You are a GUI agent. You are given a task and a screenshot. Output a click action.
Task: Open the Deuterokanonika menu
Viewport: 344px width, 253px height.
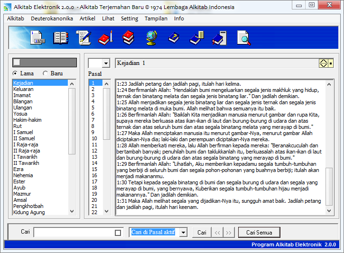52,18
